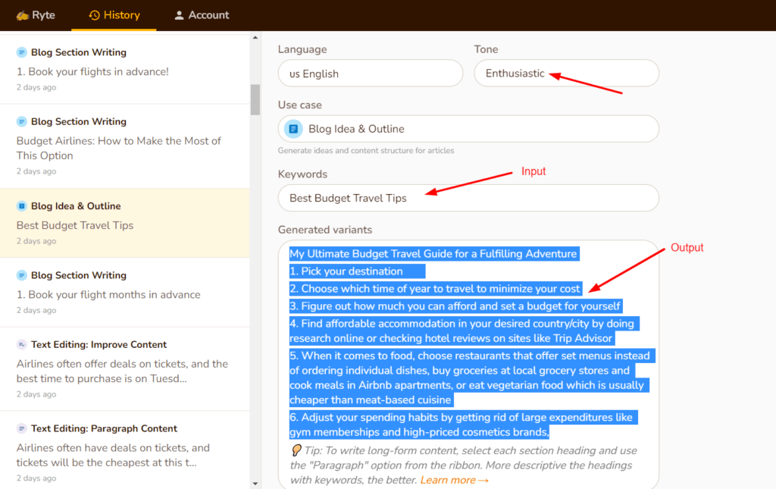
Task: Click the blue icon next to Blog Idea & Outline entry
Action: click(21, 205)
